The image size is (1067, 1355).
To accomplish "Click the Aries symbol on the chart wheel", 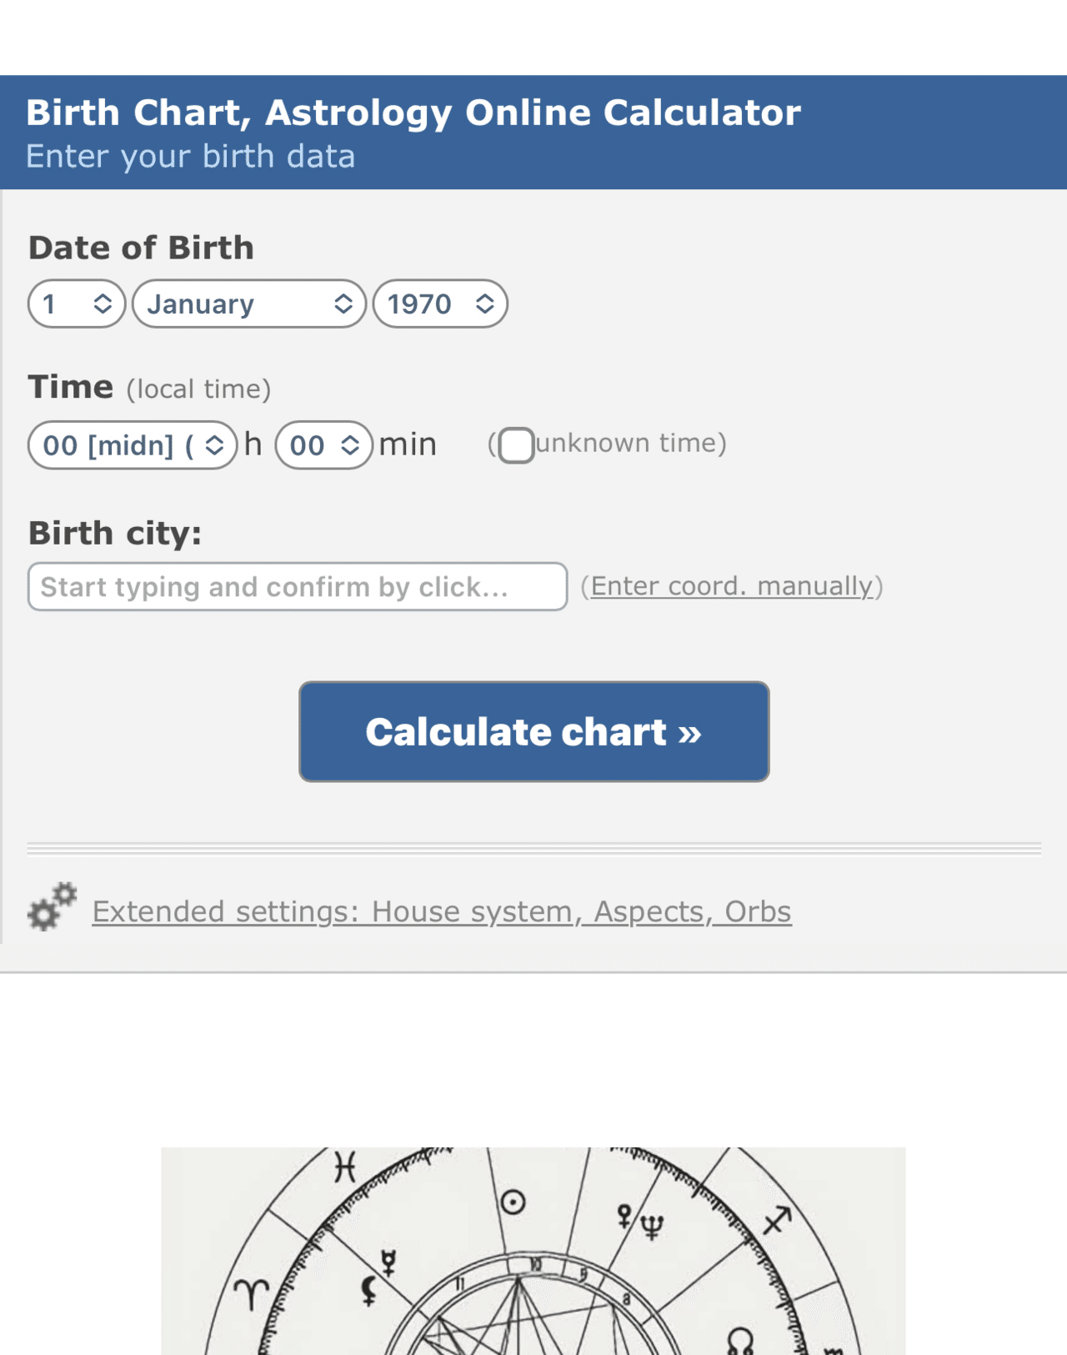I will [x=251, y=1294].
